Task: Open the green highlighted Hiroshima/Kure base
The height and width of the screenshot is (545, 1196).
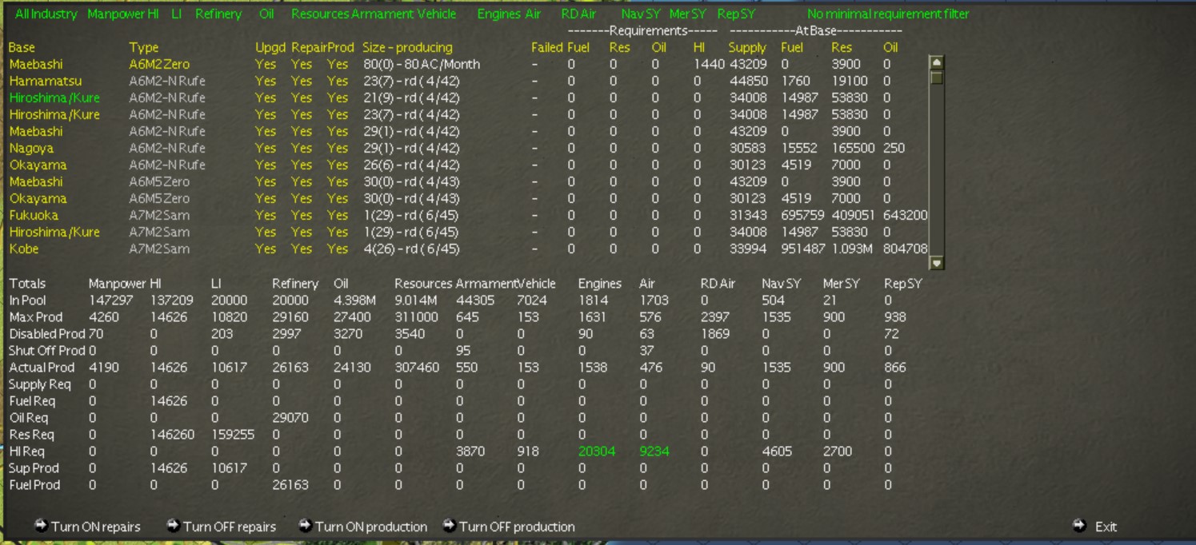Action: [x=54, y=97]
